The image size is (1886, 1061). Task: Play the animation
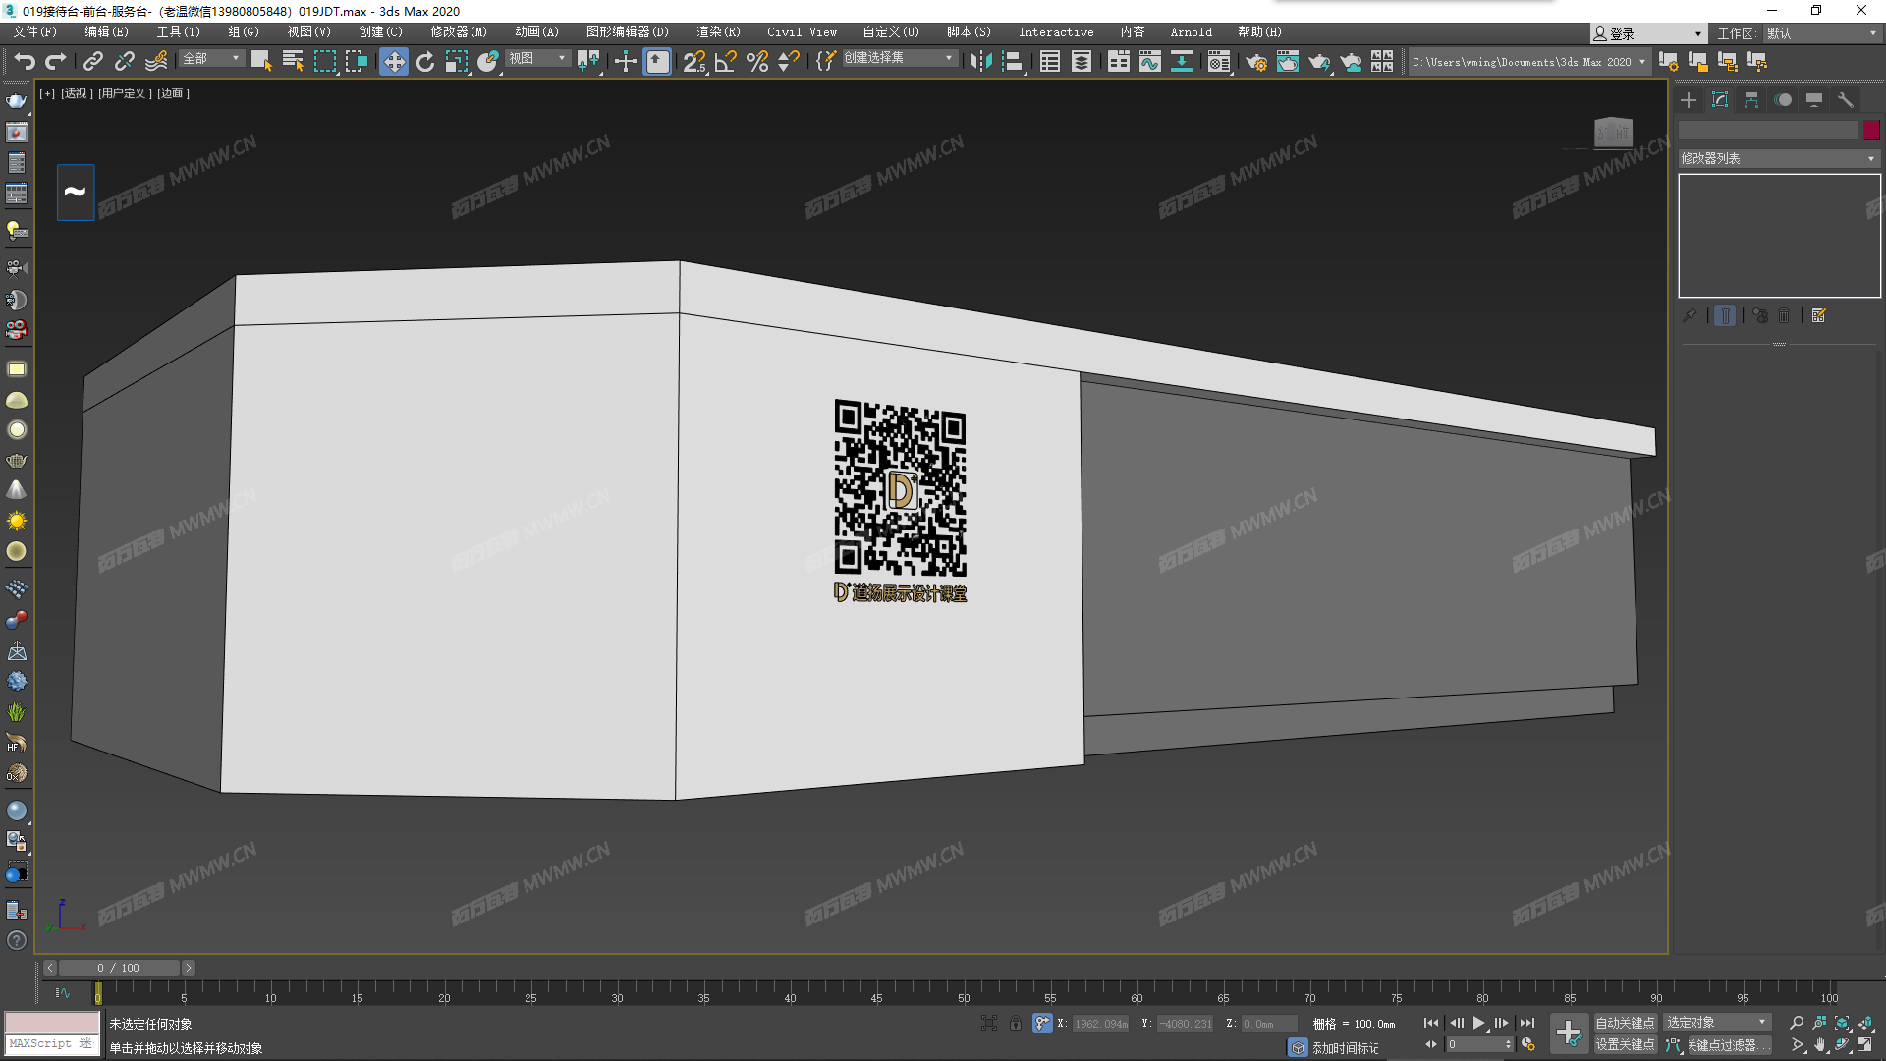(1478, 1023)
